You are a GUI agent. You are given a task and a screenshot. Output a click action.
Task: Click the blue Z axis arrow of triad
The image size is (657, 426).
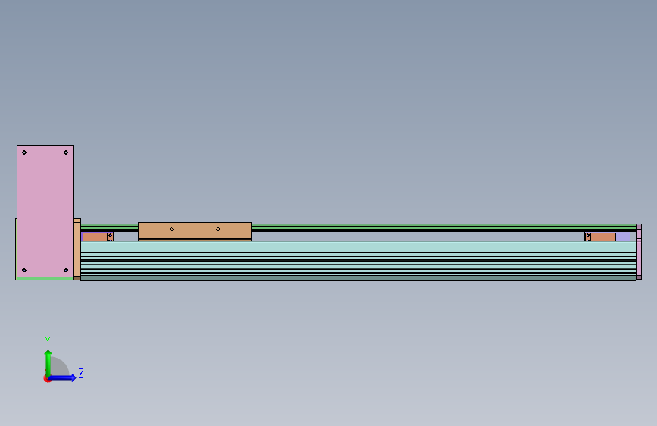pos(63,377)
